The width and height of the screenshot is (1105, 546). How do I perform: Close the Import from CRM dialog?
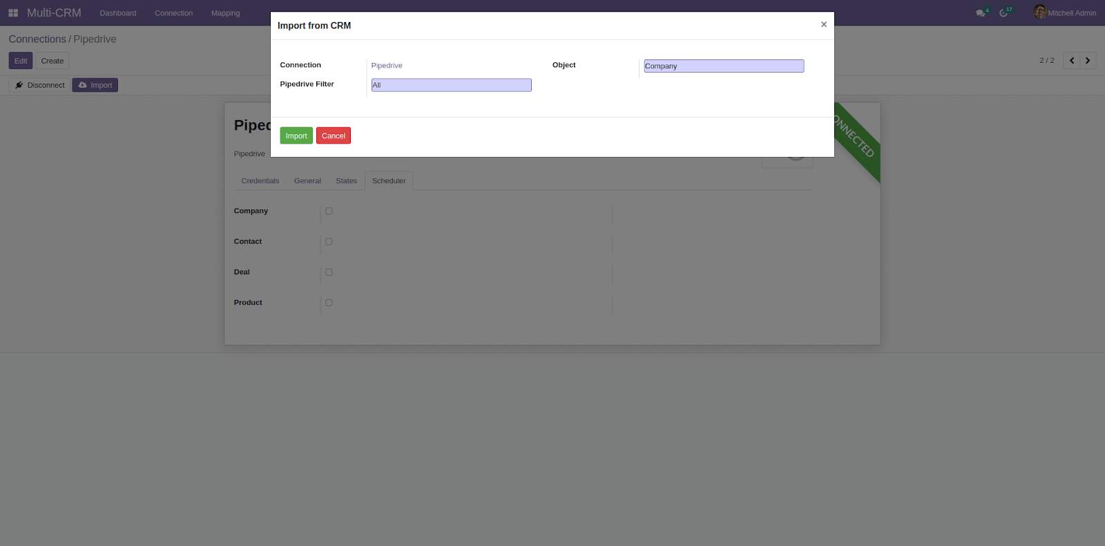(823, 24)
